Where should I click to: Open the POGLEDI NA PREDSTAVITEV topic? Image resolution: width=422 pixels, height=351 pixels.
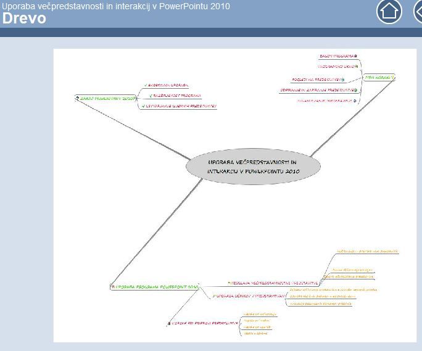(316, 80)
